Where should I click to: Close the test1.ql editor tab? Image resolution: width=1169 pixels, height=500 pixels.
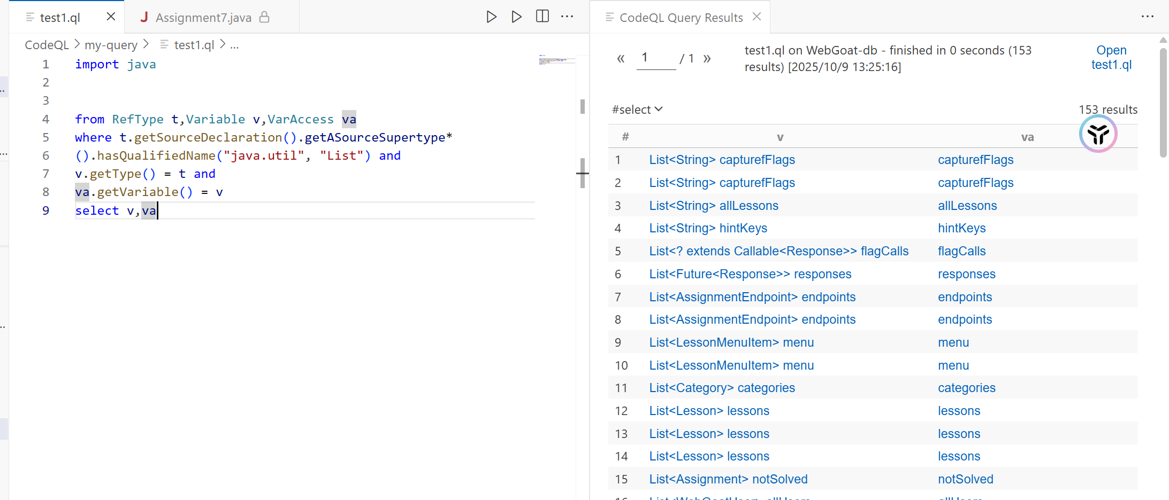[x=111, y=17]
